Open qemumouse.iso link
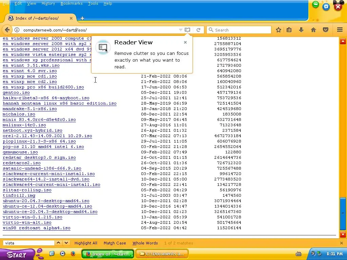 [x=20, y=152]
